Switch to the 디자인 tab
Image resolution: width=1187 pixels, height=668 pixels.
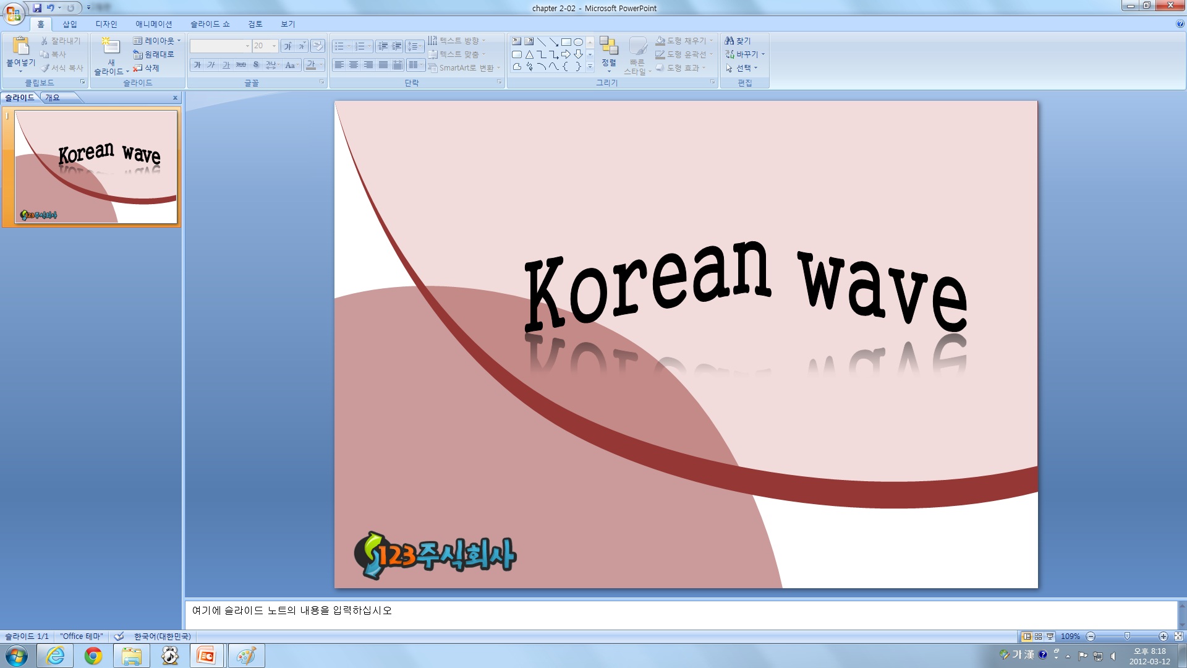click(106, 24)
